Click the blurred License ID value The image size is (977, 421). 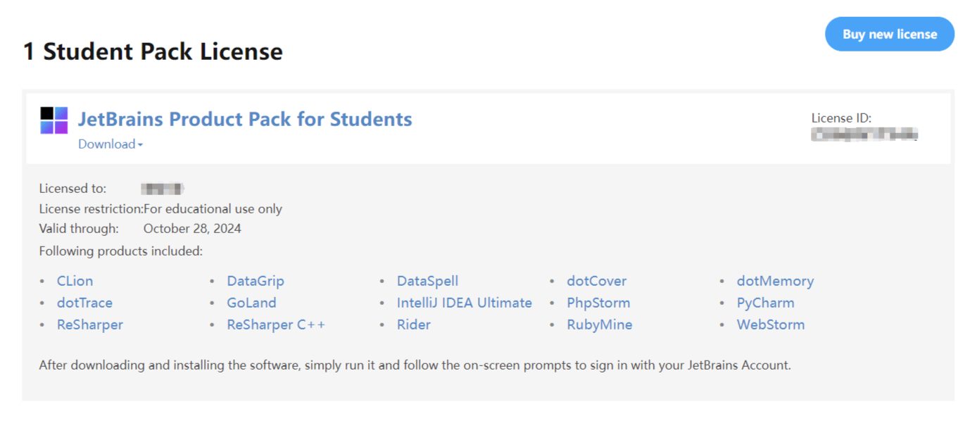point(865,134)
